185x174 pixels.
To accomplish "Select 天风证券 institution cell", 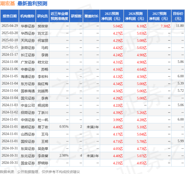I will click(x=28, y=40).
